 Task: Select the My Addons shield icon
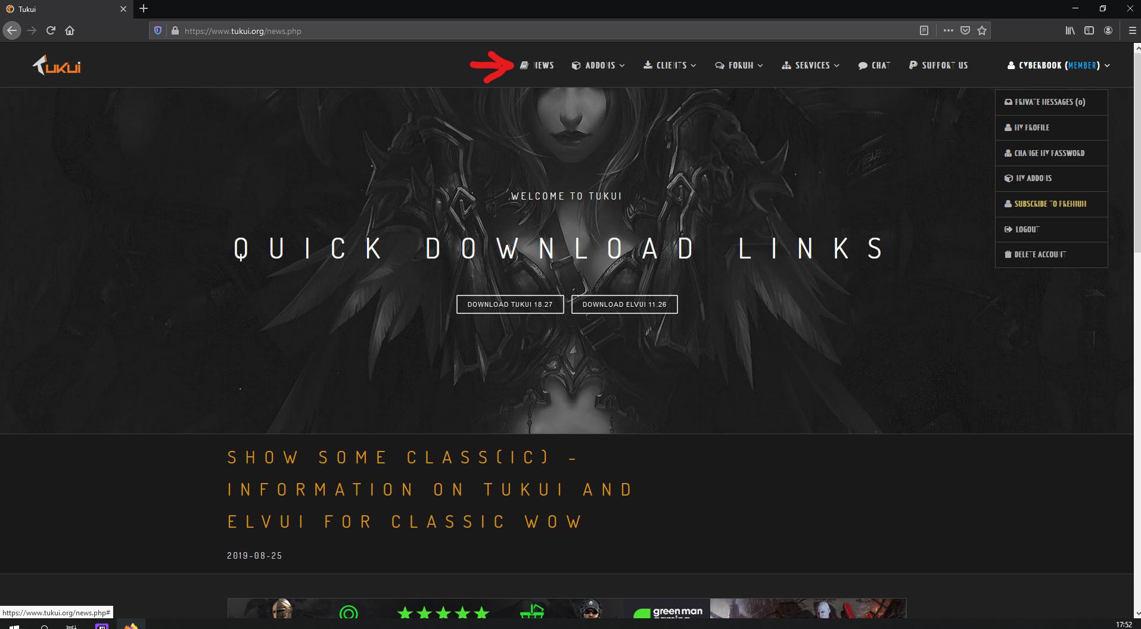1008,178
